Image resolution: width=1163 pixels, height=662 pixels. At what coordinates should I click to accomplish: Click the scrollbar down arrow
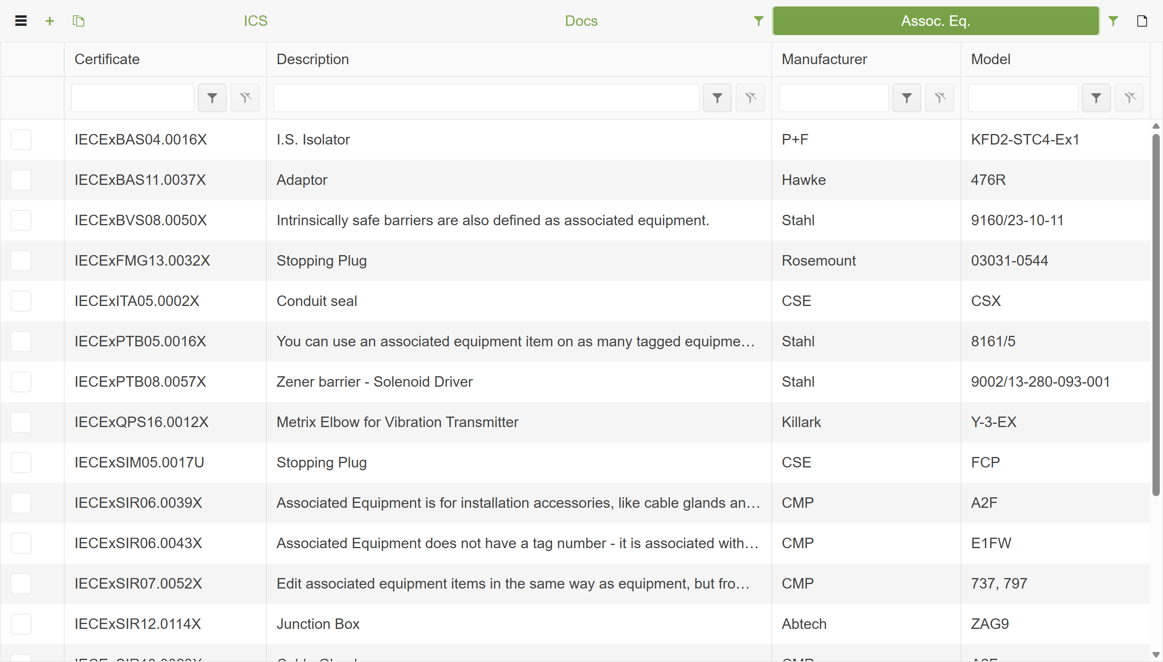pos(1156,655)
